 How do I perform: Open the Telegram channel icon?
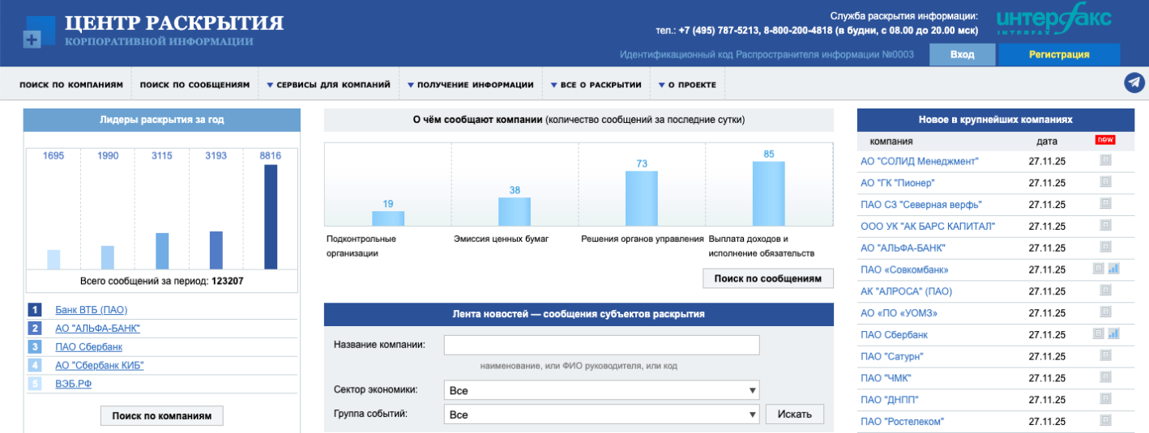1134,83
